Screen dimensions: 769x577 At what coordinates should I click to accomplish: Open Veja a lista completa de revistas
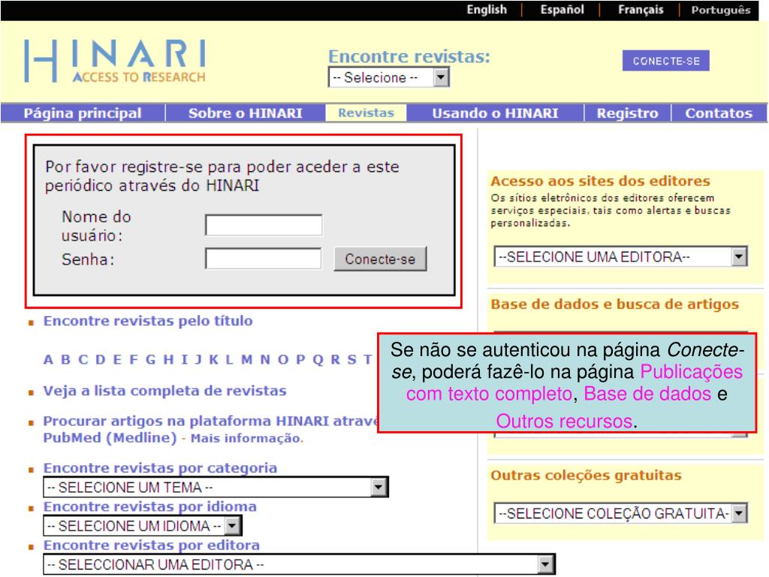164,391
